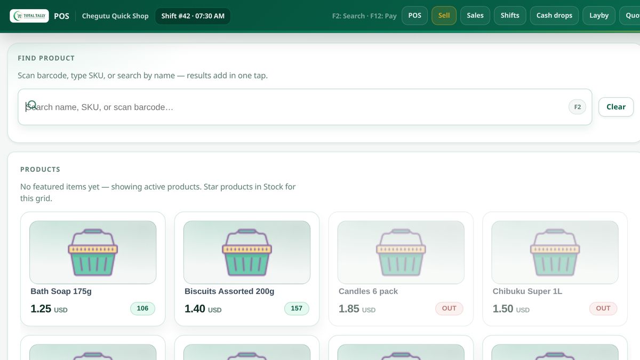Click the F2: Search · F12: Pay hint
This screenshot has height=360, width=640.
[x=364, y=16]
